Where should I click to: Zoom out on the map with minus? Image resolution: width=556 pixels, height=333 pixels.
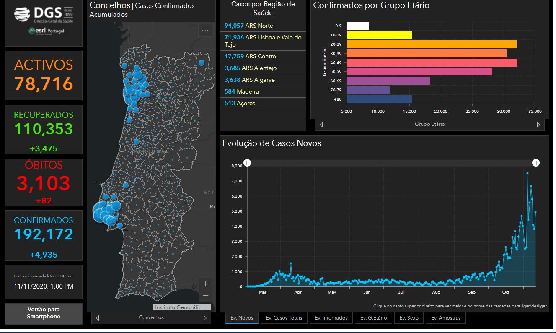(205, 295)
